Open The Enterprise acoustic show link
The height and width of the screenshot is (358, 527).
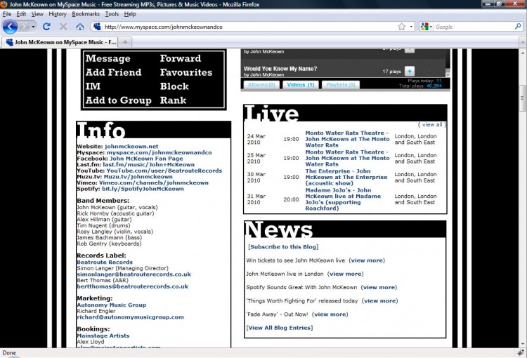point(346,177)
